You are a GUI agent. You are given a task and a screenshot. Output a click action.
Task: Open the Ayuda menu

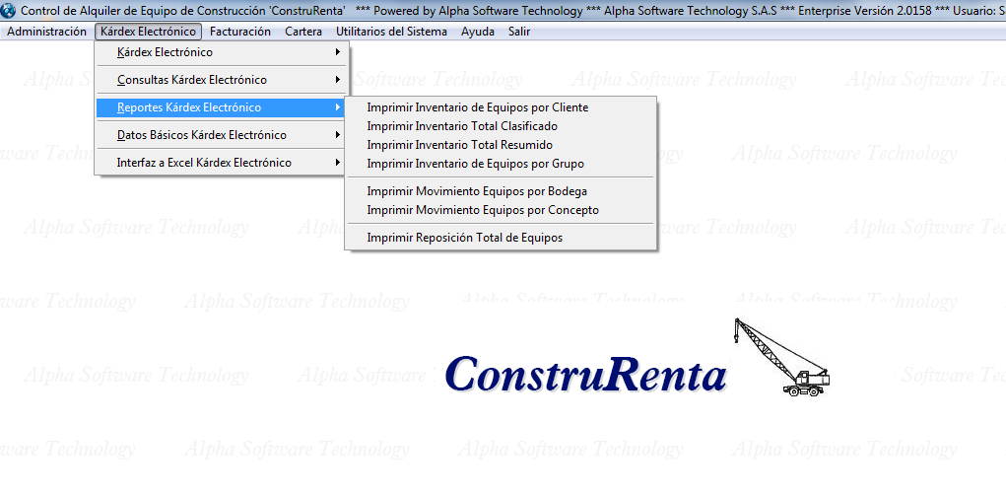pyautogui.click(x=478, y=32)
